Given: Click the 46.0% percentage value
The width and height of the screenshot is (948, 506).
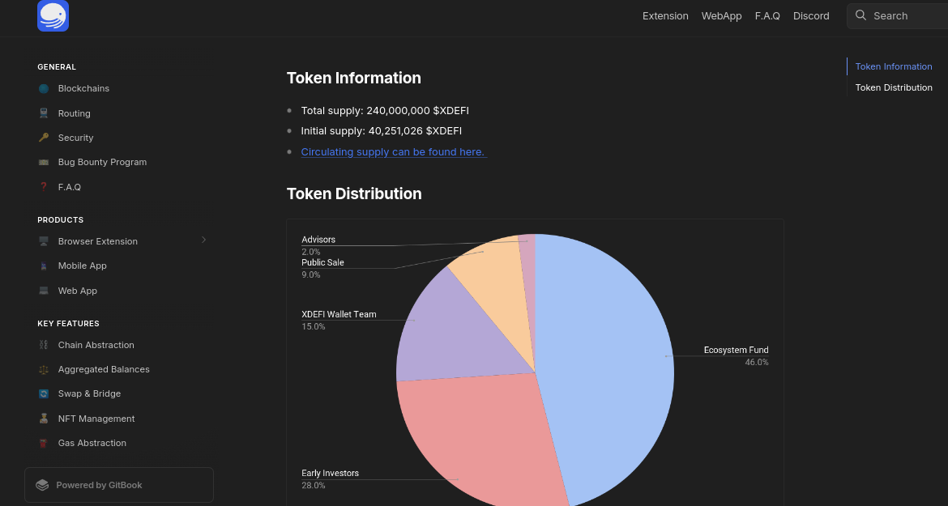Looking at the screenshot, I should pos(757,362).
